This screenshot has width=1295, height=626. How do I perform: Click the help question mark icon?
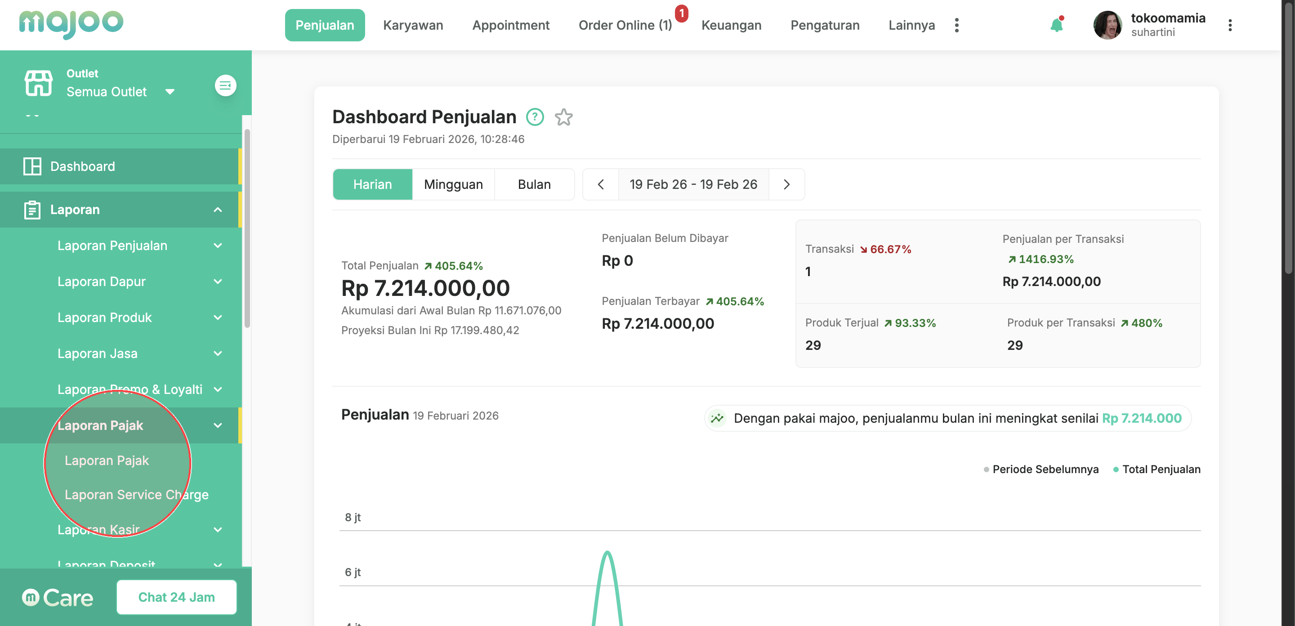pos(534,117)
